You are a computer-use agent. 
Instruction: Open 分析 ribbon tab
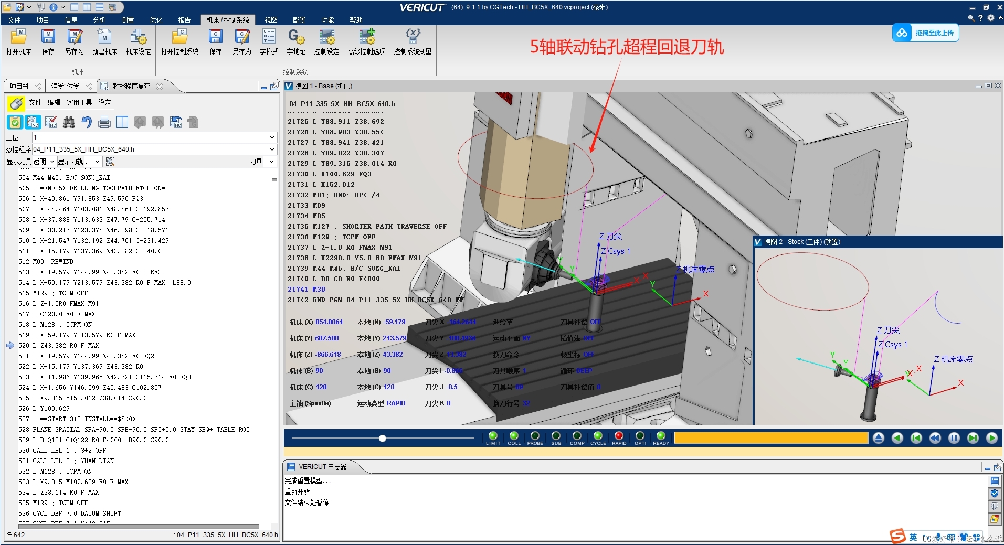point(99,20)
